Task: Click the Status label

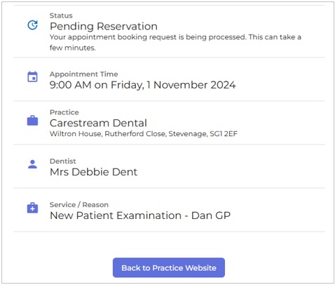Action: pos(61,15)
